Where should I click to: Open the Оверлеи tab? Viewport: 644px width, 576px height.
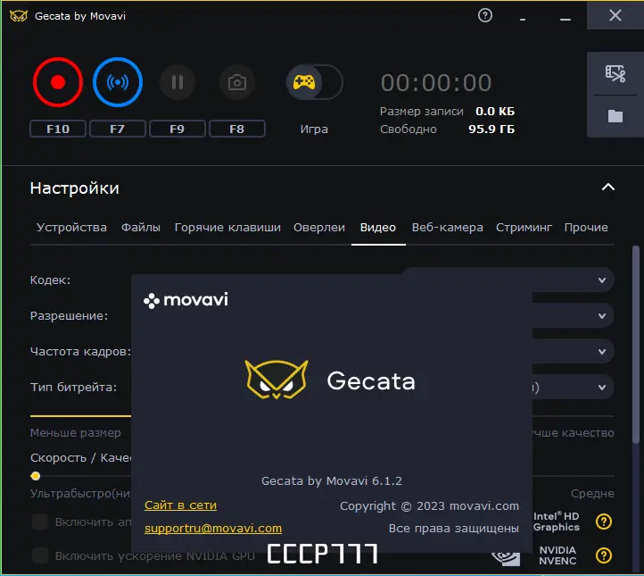[319, 228]
